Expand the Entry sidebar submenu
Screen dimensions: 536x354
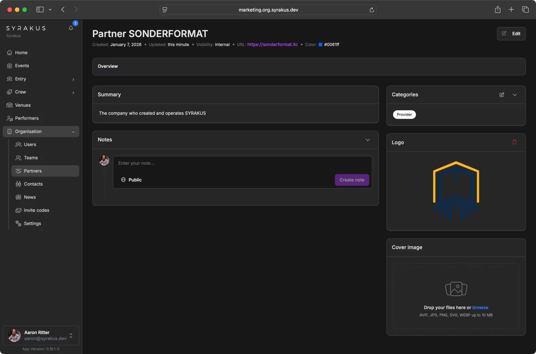pos(73,79)
